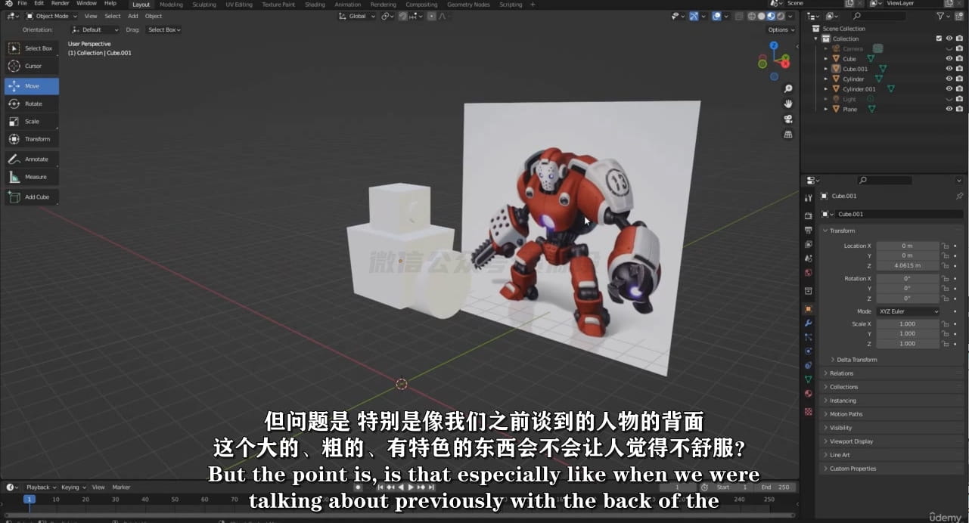Image resolution: width=969 pixels, height=523 pixels.
Task: Select the Measure tool
Action: (x=32, y=177)
